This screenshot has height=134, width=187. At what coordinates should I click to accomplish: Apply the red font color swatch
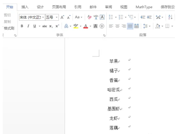point(86,26)
